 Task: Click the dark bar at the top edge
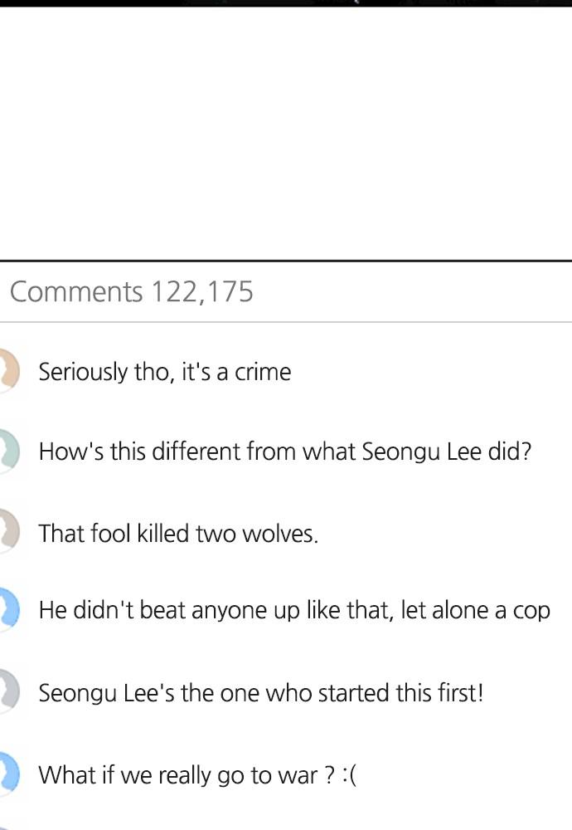pos(286,3)
